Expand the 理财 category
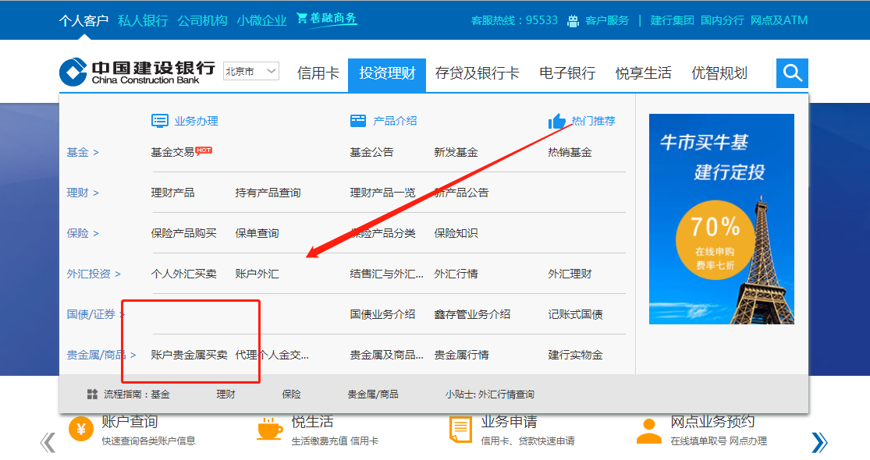 83,193
